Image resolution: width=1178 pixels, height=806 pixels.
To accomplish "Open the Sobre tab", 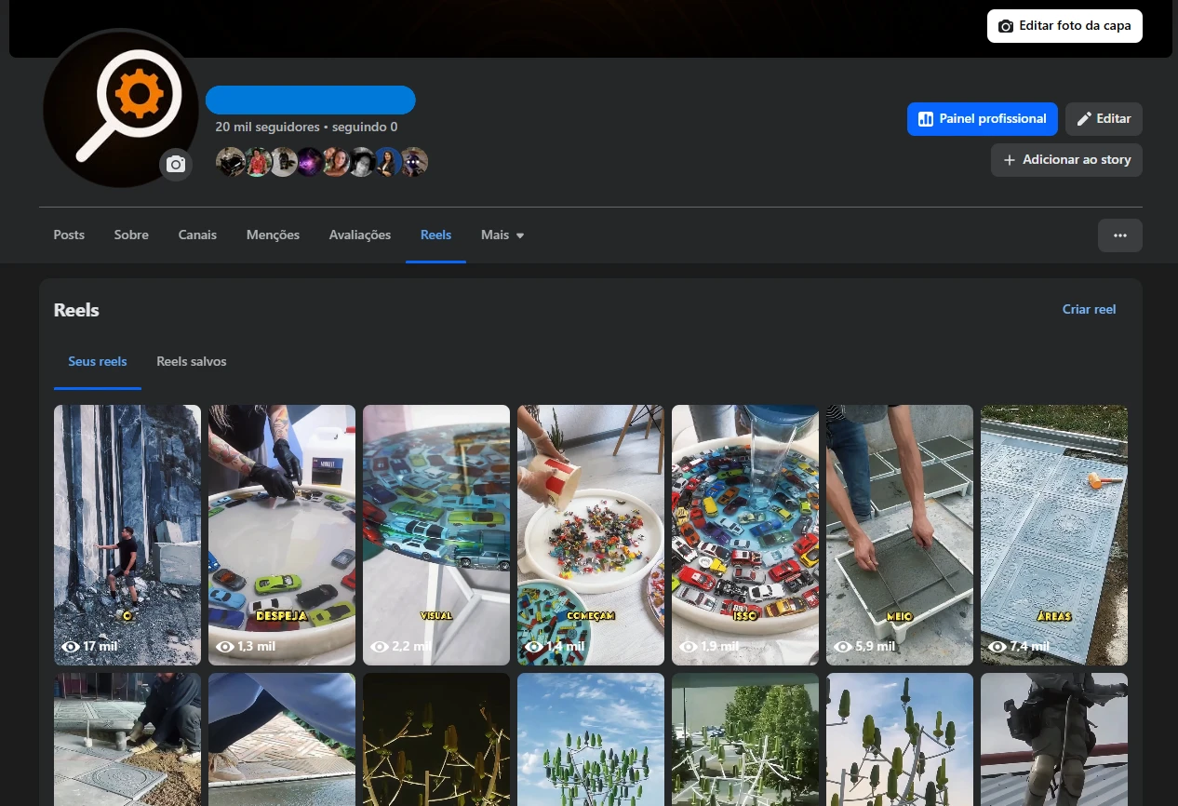I will tap(131, 235).
